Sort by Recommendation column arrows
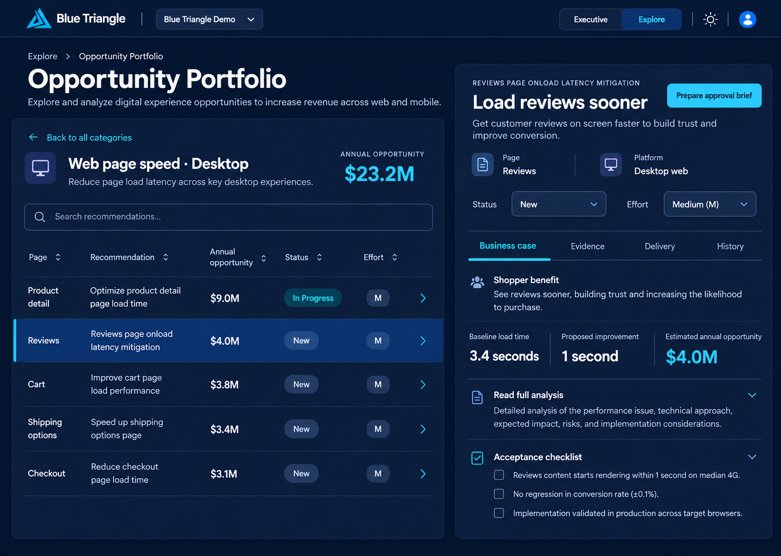781x556 pixels. click(x=165, y=257)
